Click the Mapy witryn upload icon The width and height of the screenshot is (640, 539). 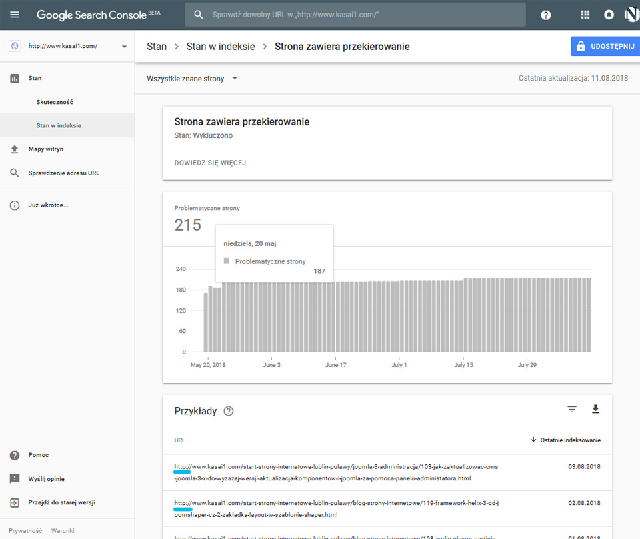tap(15, 149)
